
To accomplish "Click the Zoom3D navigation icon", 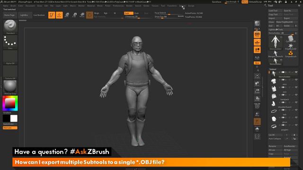I will coord(257,91).
